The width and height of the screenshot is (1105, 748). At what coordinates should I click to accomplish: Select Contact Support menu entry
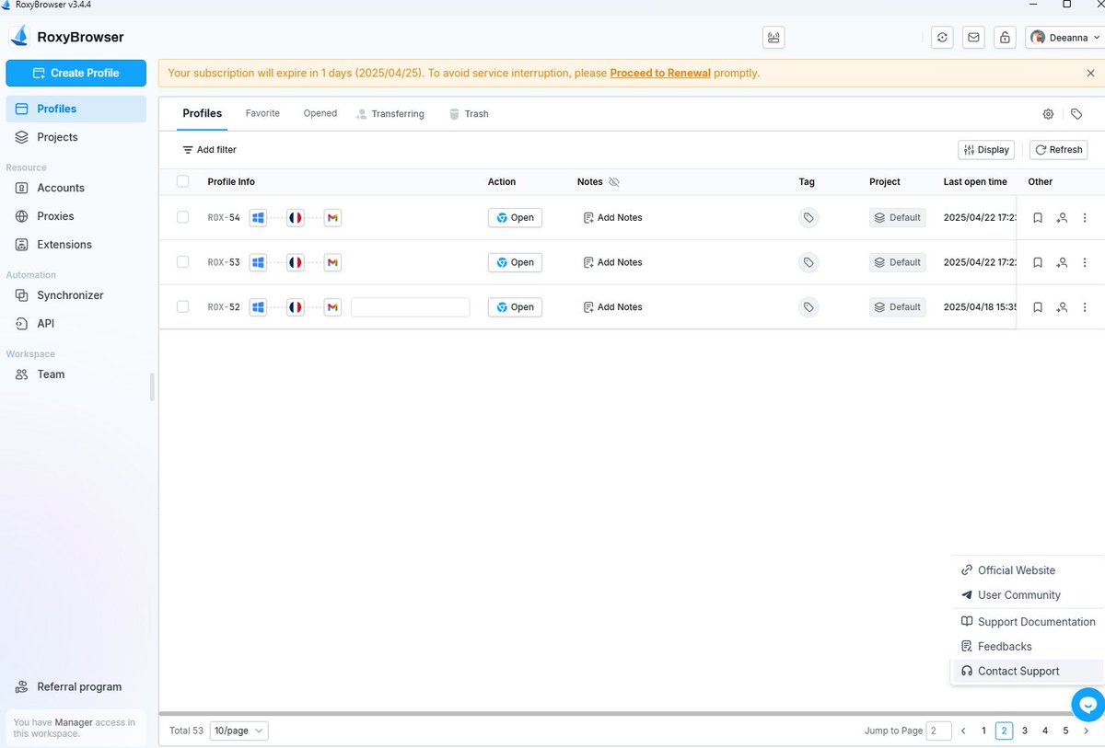click(1027, 672)
